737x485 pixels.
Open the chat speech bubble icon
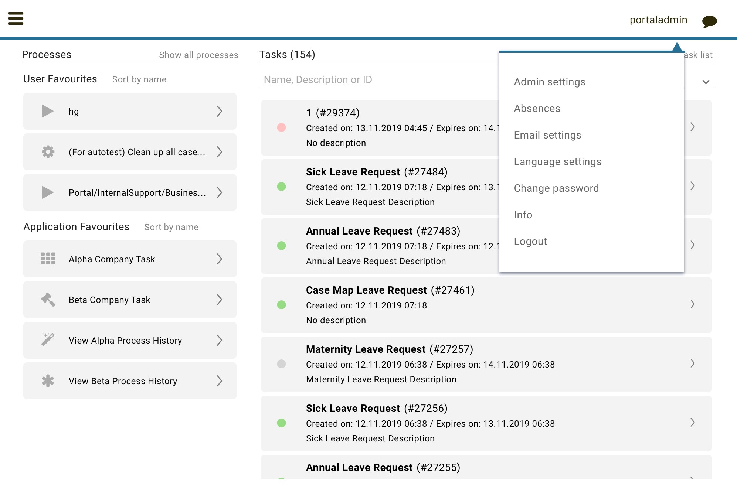[709, 21]
